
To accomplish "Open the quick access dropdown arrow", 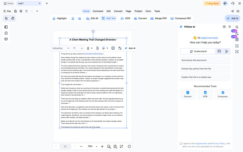I will coord(37,11).
